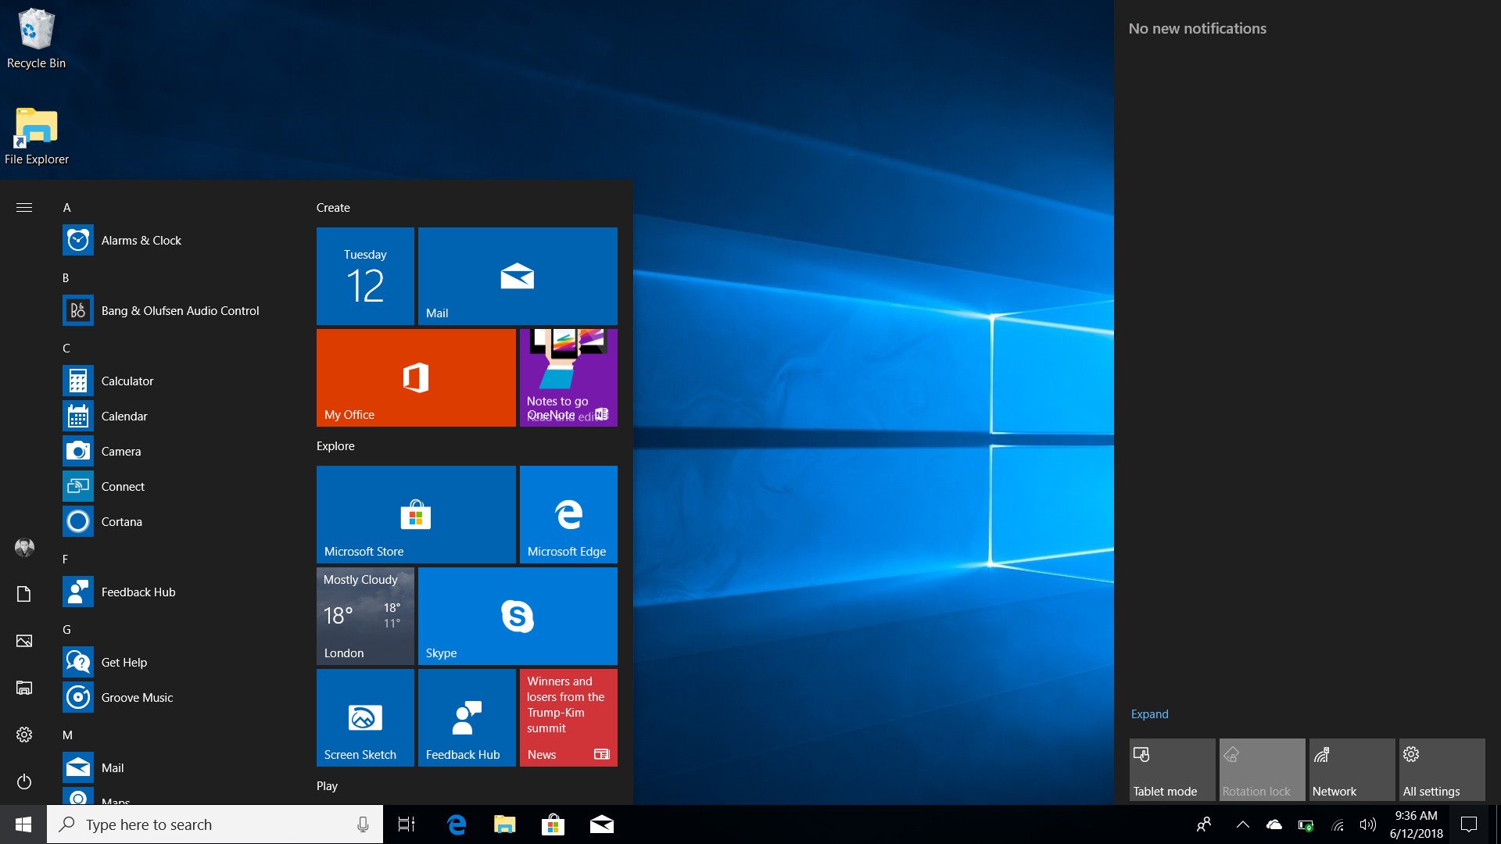This screenshot has width=1501, height=844.
Task: Open the Microsoft Edge tile
Action: tap(568, 514)
